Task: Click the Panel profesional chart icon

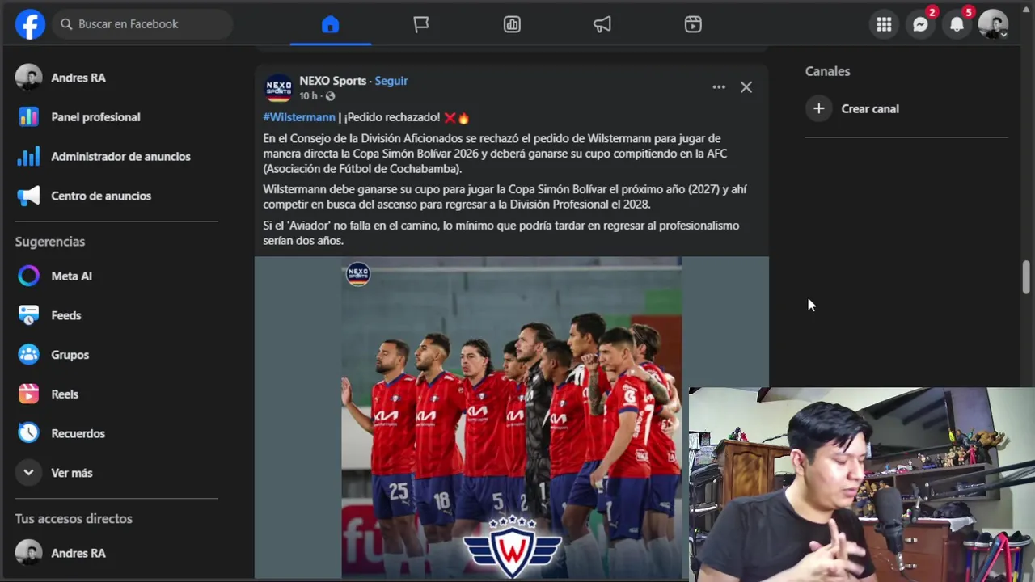Action: [x=28, y=117]
